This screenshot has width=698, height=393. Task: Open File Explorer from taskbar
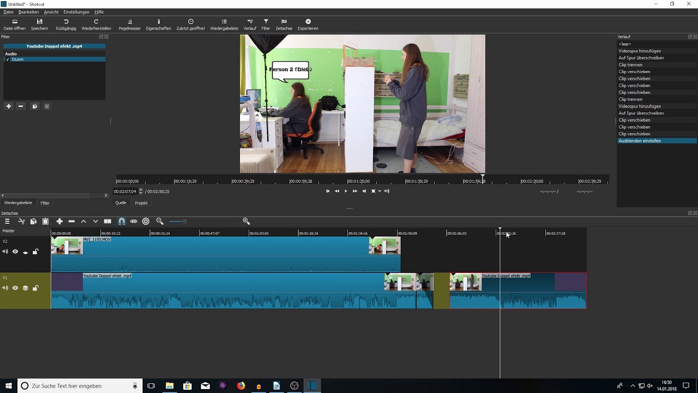tap(170, 386)
